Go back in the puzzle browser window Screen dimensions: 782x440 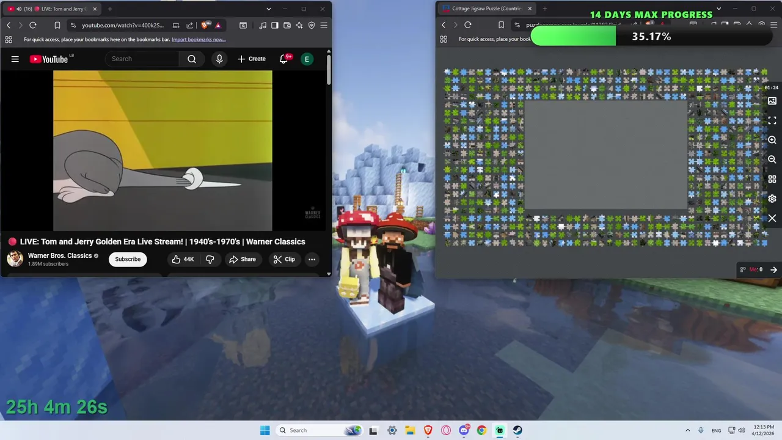pos(444,25)
